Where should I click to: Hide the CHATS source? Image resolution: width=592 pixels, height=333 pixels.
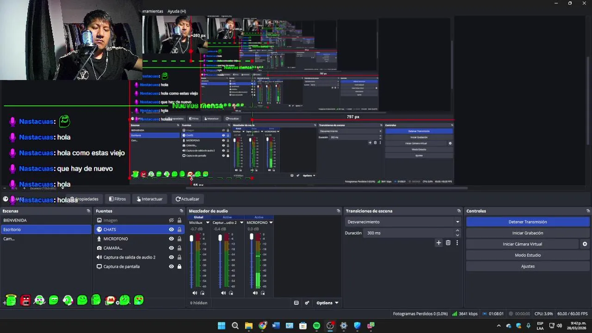pyautogui.click(x=171, y=229)
